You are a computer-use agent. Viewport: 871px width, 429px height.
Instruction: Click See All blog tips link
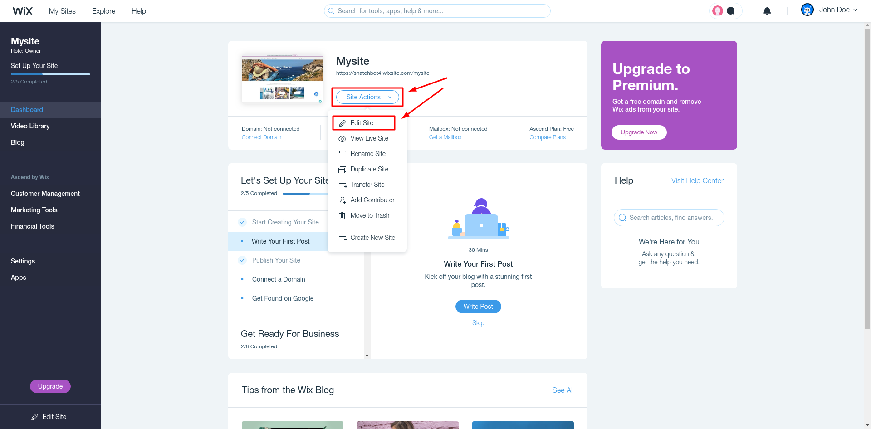563,390
